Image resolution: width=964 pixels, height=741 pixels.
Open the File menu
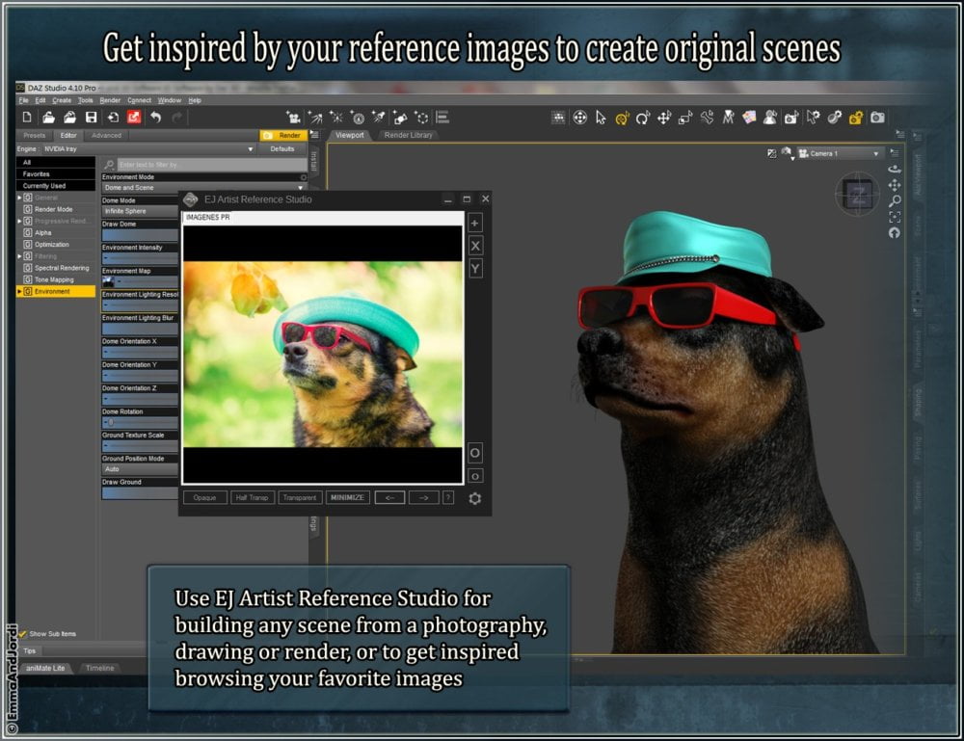pos(24,100)
